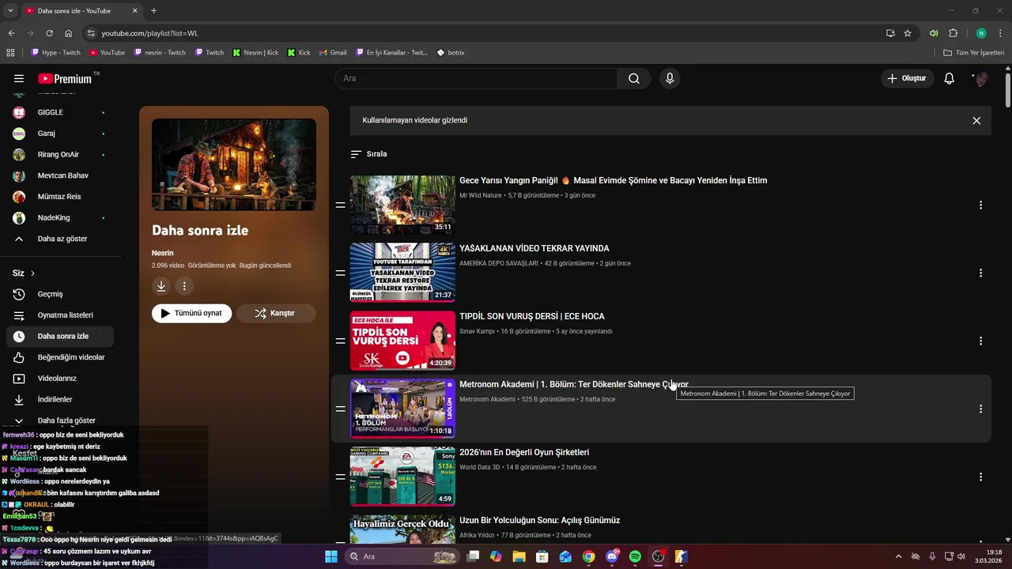This screenshot has height=569, width=1012.
Task: Dismiss the Kullanılamayan videolar gizlendi banner
Action: point(976,121)
